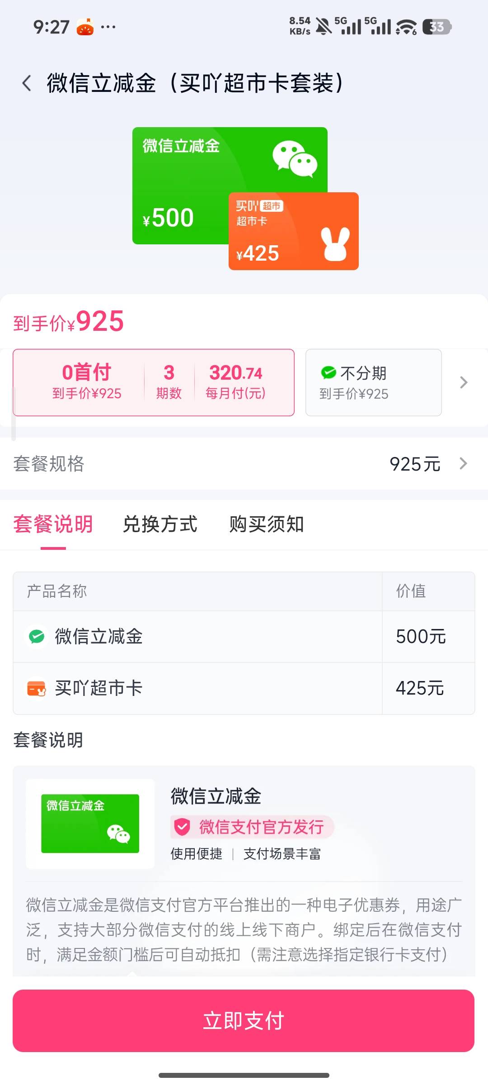Tap the red shield verification icon
This screenshot has height=1086, width=488.
tap(182, 827)
